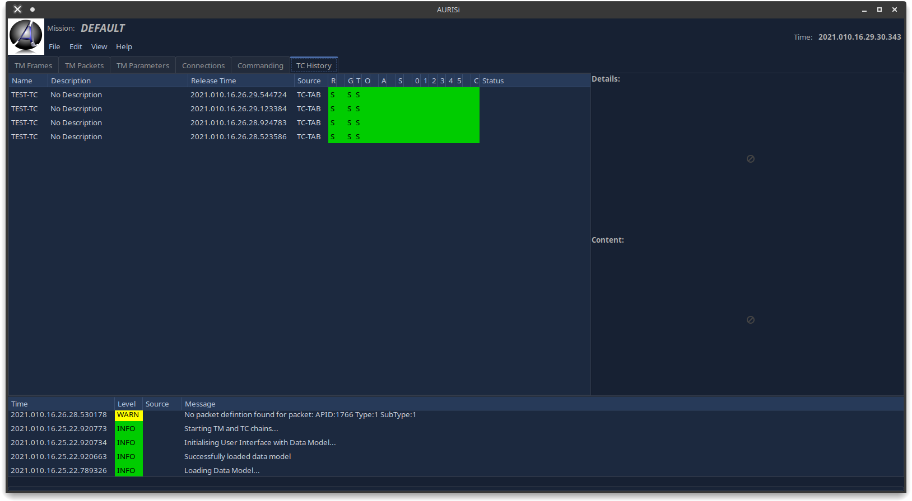
Task: Click the Details label
Action: click(606, 79)
